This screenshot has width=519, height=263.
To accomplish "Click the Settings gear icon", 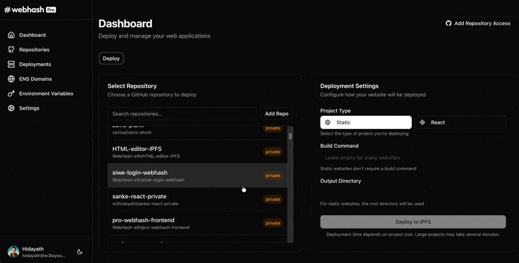I will tap(11, 108).
